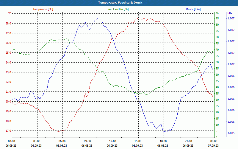Click the "25" humidity axis value
The image size is (238, 149).
click(x=217, y=106)
